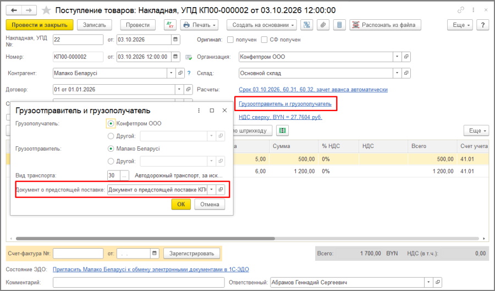Click the % НДС column header
This screenshot has width=495, height=291.
[338, 146]
